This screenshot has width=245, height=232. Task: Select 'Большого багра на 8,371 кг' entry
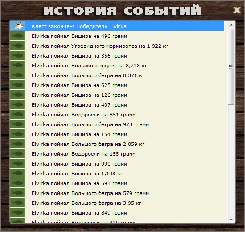pos(117,75)
